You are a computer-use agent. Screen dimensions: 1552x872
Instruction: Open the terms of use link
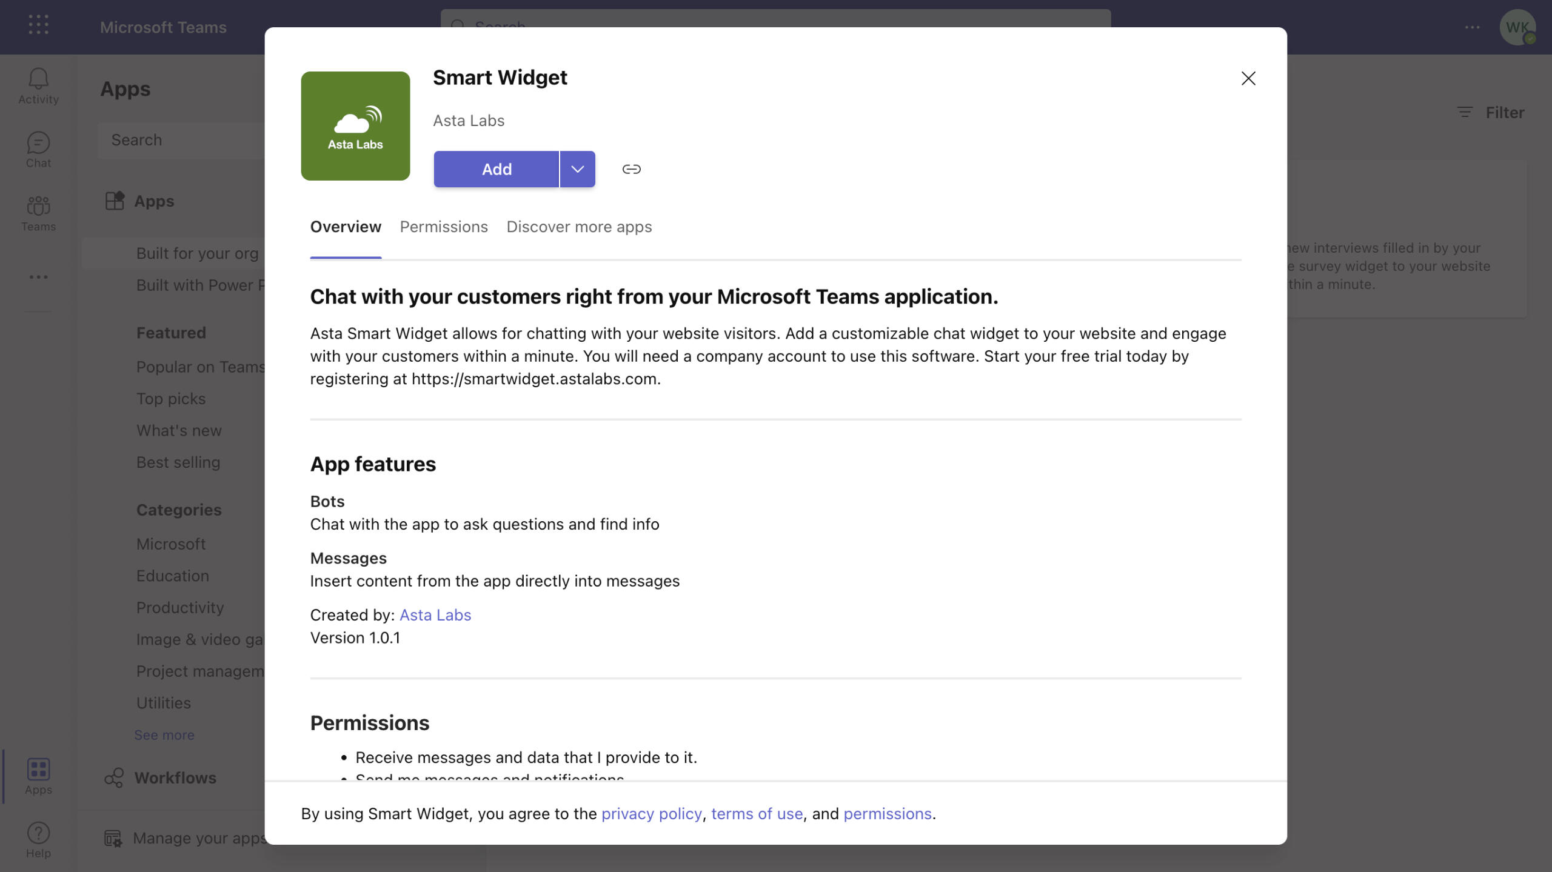click(x=757, y=813)
